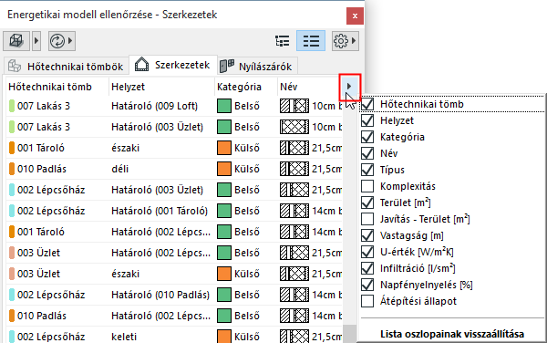Enable Javítás - Terület column checkbox
Image resolution: width=547 pixels, height=343 pixels.
tap(367, 219)
